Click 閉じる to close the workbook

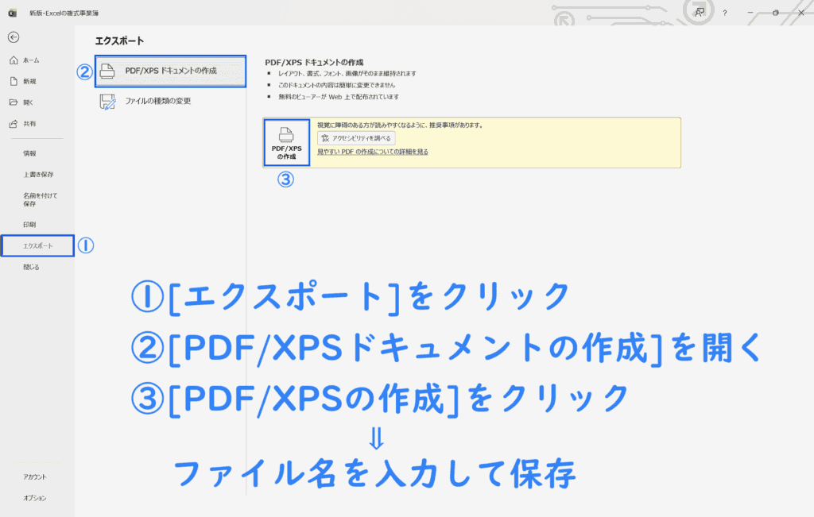(31, 268)
